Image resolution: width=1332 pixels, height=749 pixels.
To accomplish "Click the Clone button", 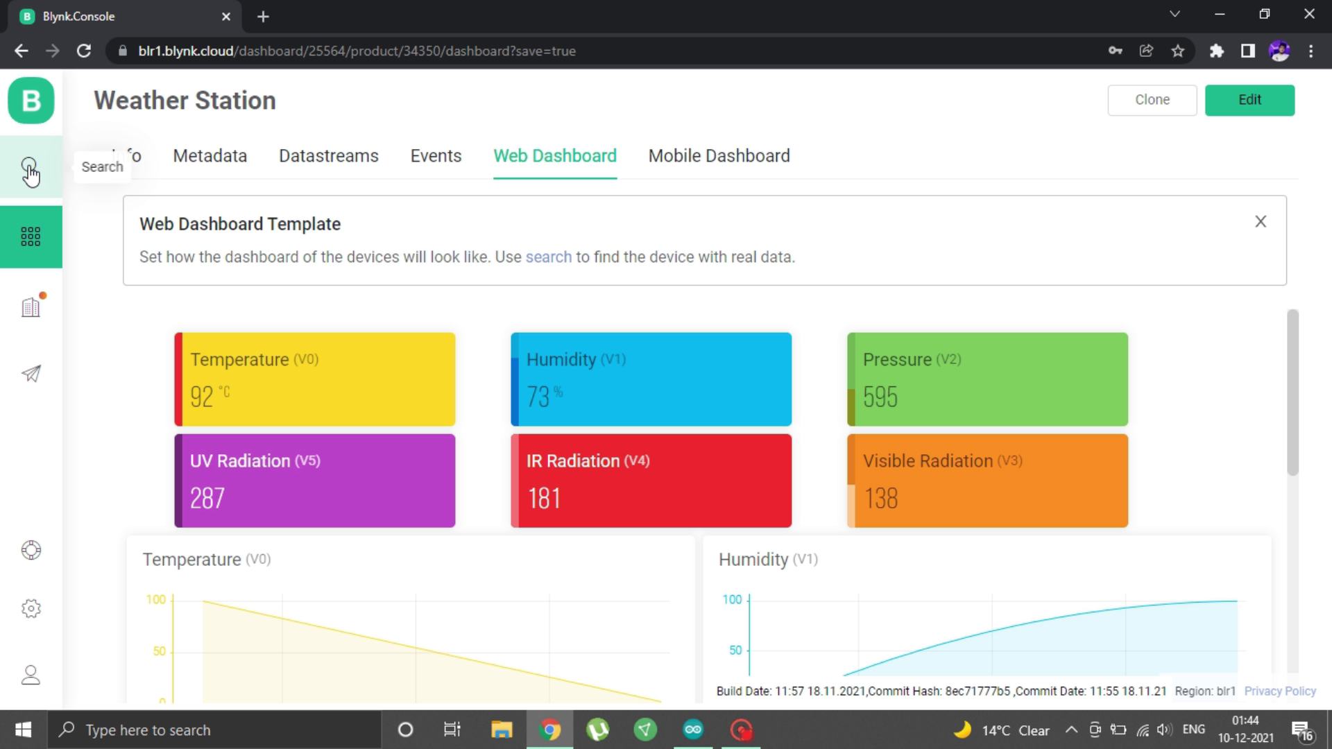I will [x=1152, y=100].
